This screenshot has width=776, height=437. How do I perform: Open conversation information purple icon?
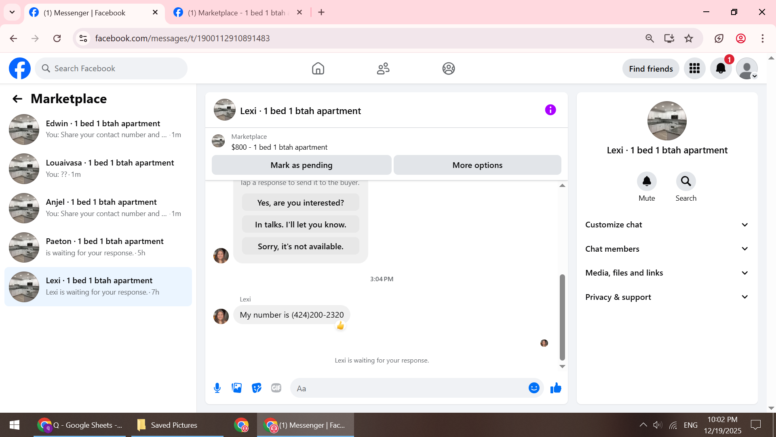coord(550,110)
